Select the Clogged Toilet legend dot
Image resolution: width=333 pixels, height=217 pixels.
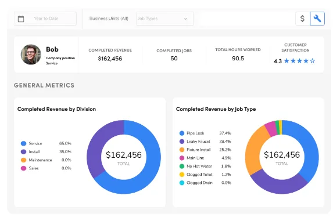click(182, 175)
